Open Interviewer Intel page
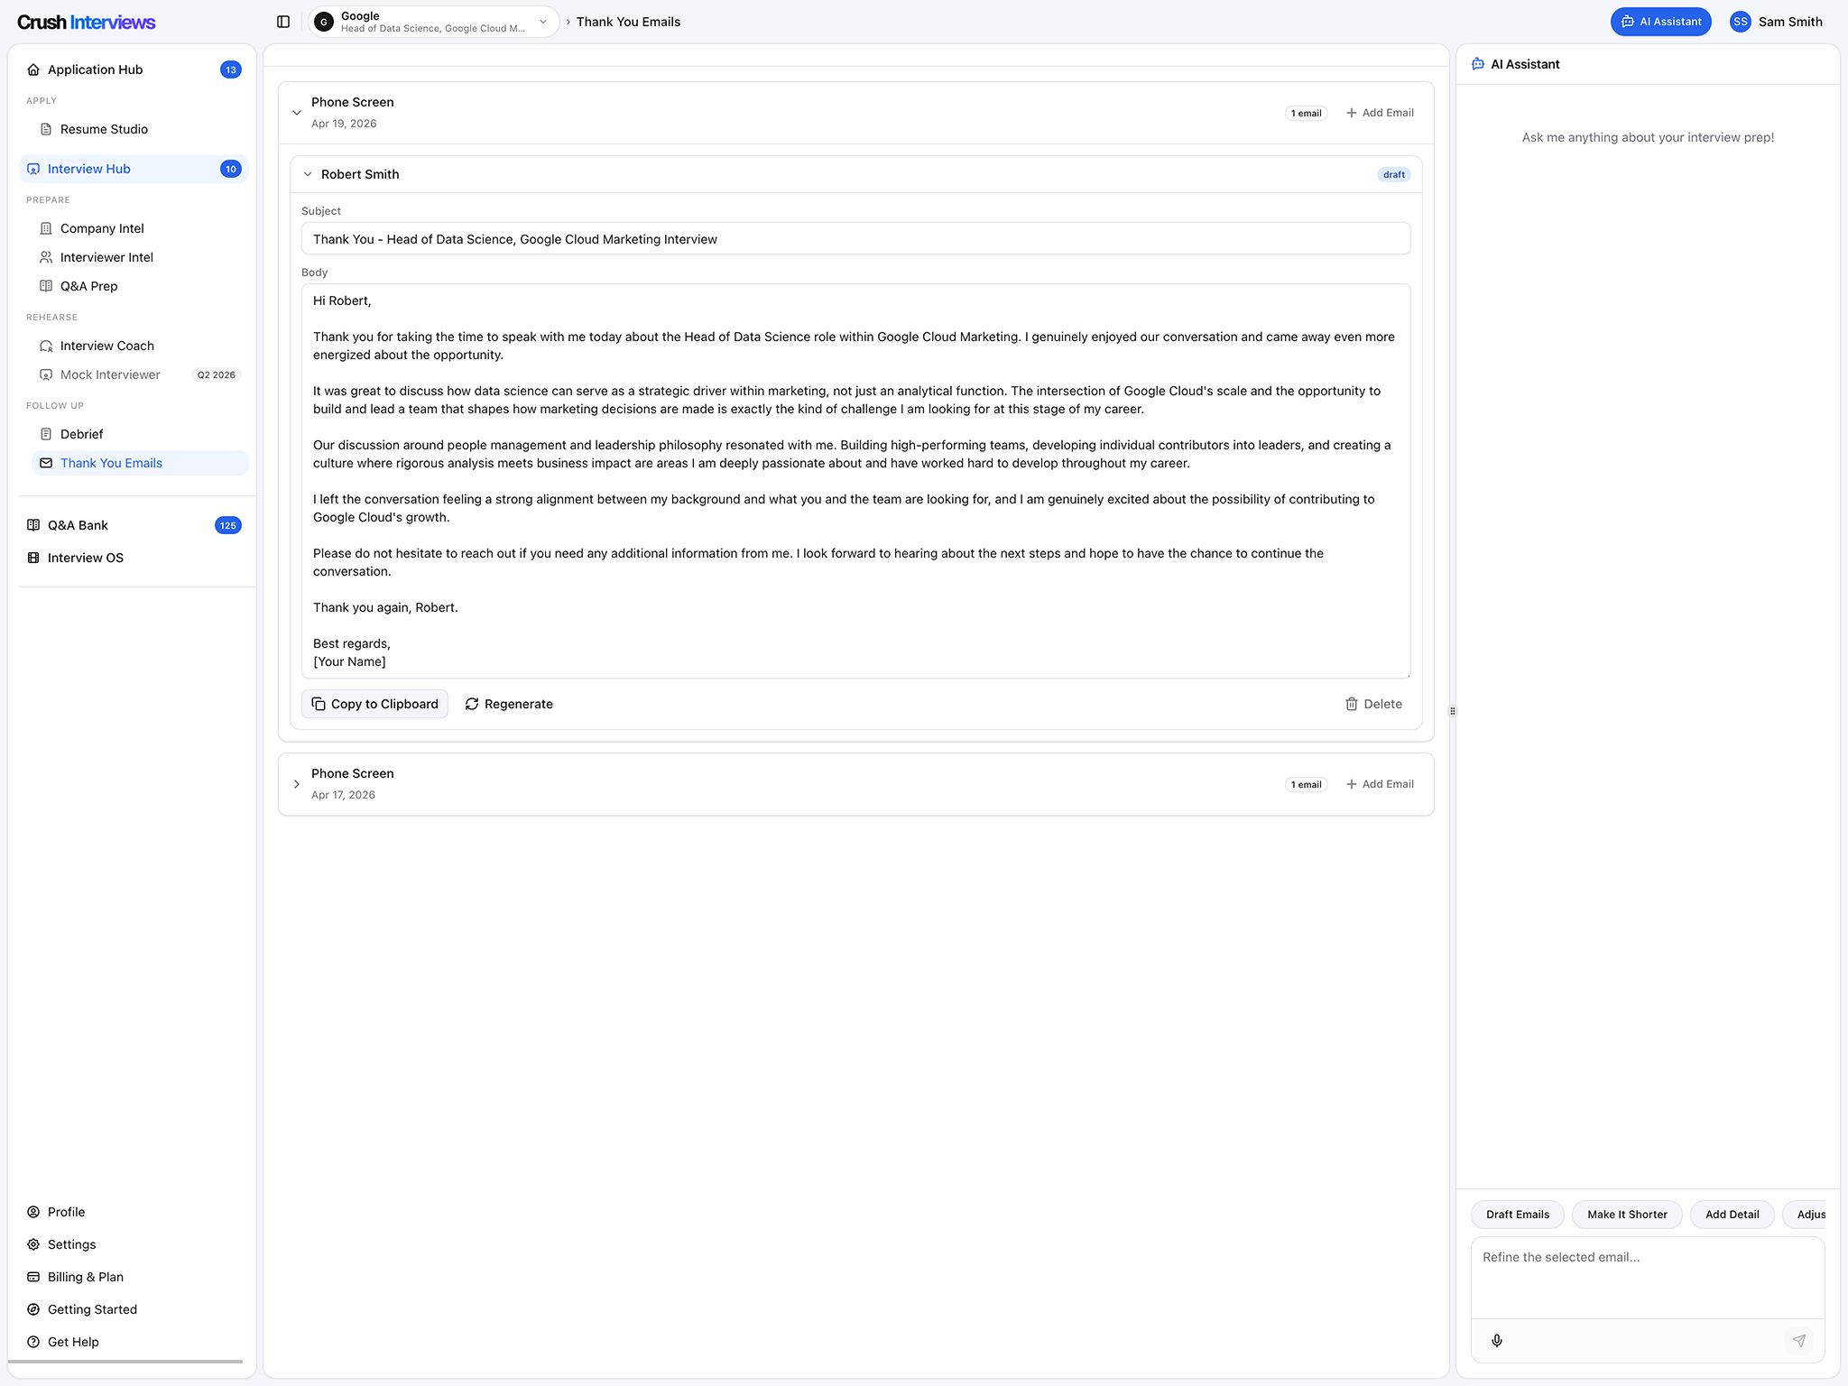 (x=140, y=257)
